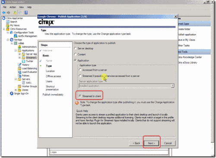Image resolution: width=216 pixels, height=158 pixels.
Task: Select the Streamed to client radio button
Action: pyautogui.click(x=80, y=96)
